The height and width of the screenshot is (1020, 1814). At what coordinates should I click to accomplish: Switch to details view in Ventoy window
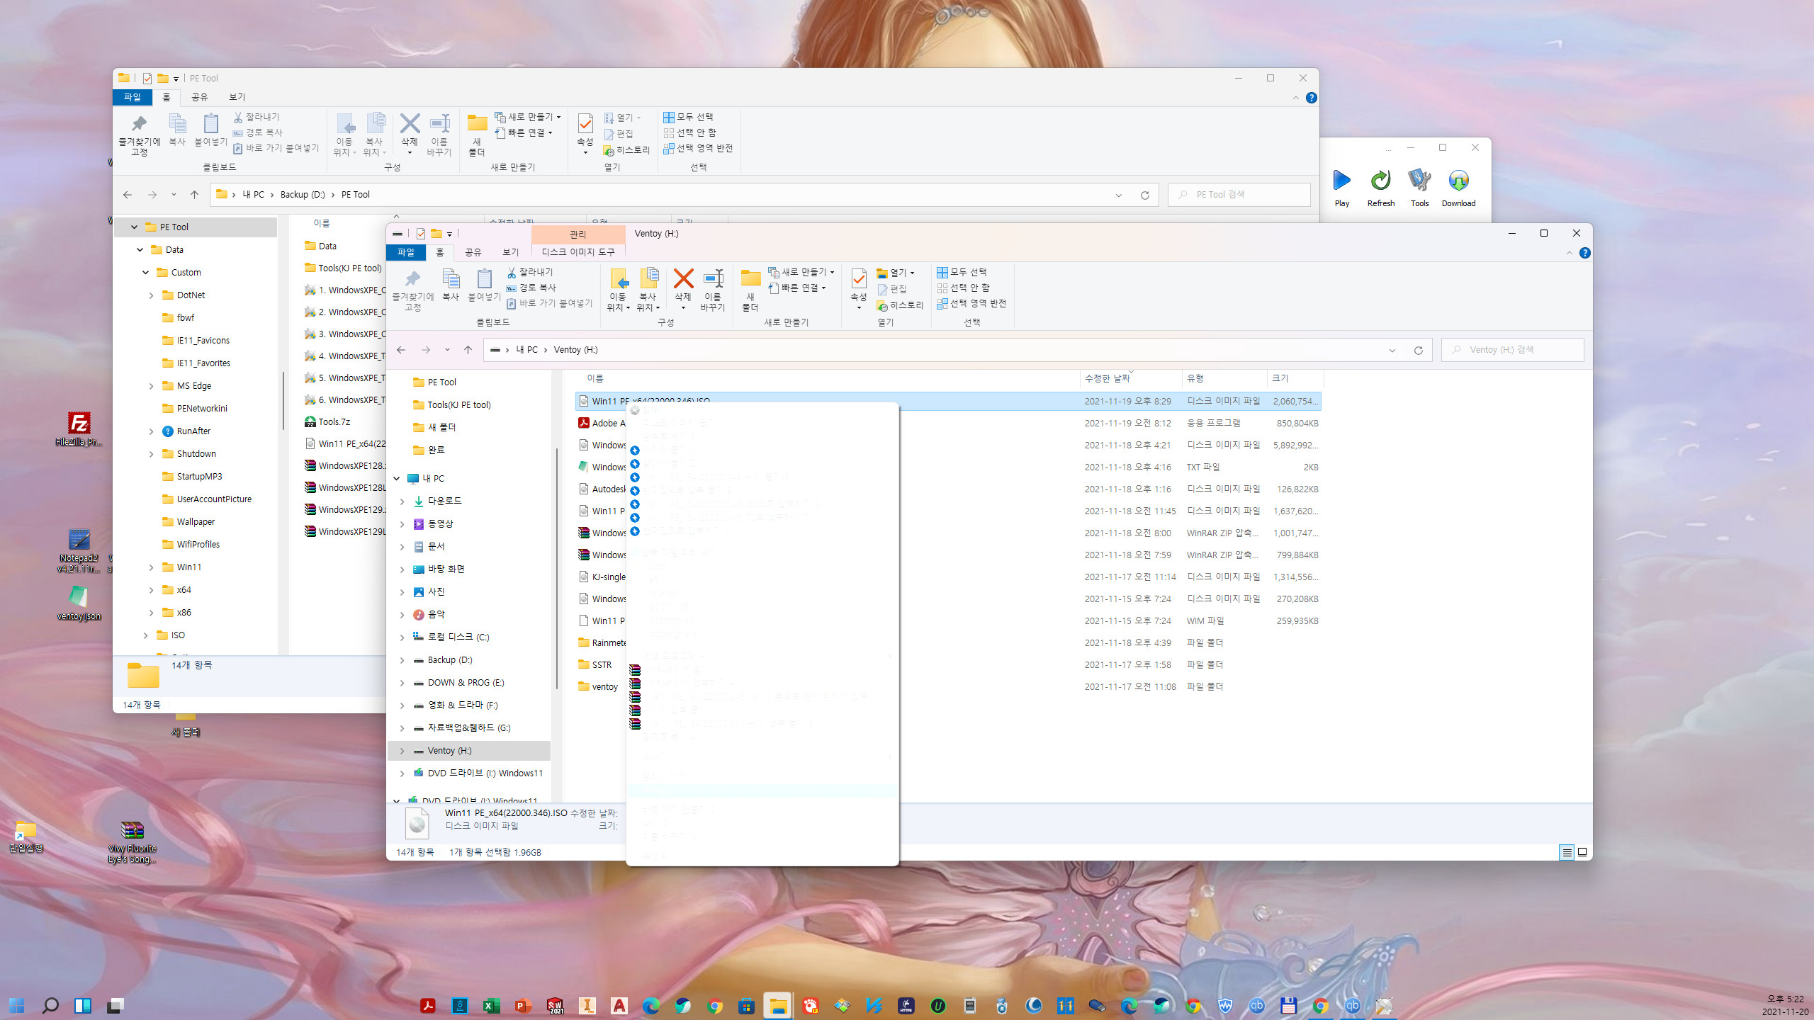[x=1567, y=852]
